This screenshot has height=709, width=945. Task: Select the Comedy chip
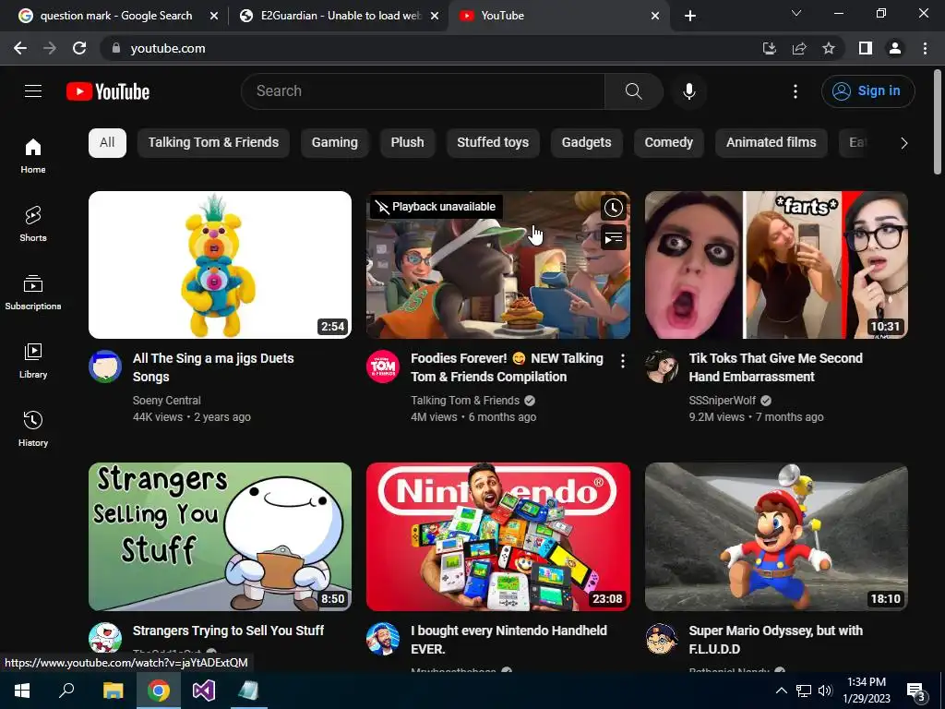(x=668, y=143)
